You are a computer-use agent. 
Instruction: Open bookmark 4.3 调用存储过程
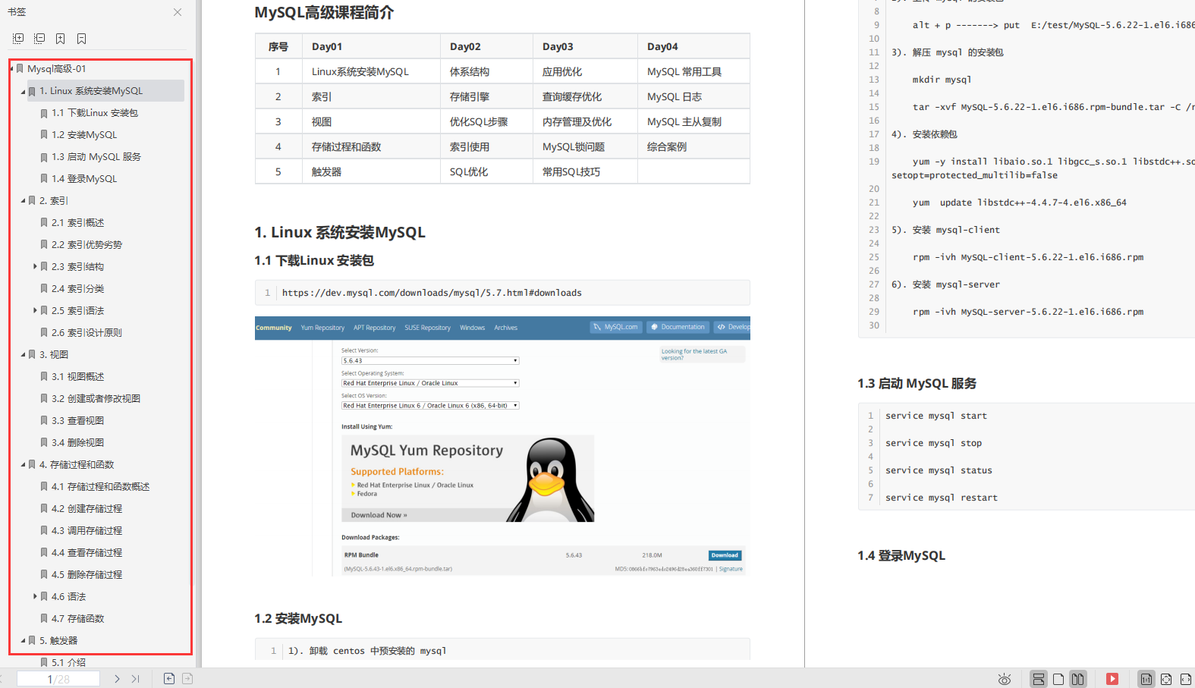(x=86, y=531)
